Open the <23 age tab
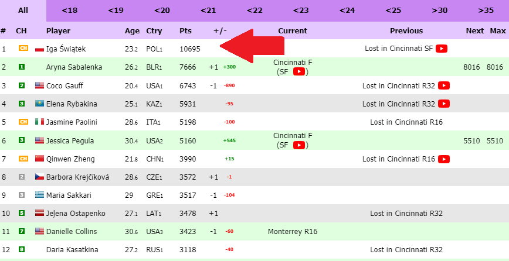Screen dimensions: 509x261 301,11
